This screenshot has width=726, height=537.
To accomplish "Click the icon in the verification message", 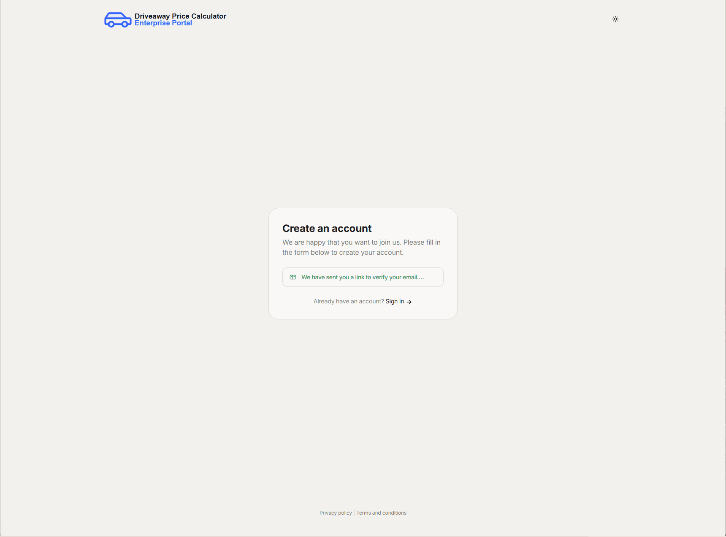I will click(293, 277).
